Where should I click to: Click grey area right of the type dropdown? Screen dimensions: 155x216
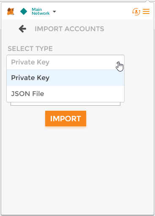[139, 79]
